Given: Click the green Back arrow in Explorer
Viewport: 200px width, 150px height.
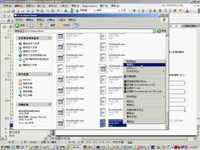Looking at the screenshot, I should coord(17,25).
